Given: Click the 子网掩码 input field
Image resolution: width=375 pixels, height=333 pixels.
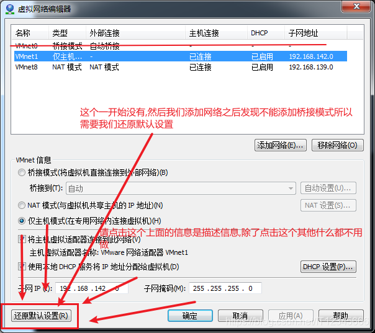Looking at the screenshot, I should click(x=225, y=288).
